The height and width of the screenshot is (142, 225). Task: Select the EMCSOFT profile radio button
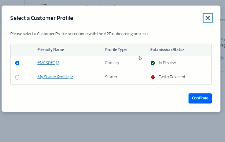pyautogui.click(x=17, y=63)
